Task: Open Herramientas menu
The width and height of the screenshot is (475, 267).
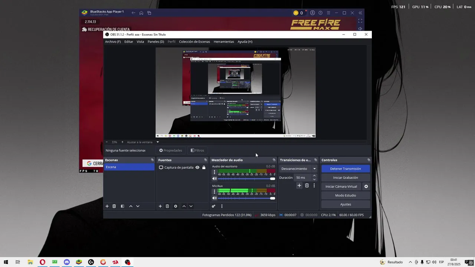Action: tap(224, 42)
